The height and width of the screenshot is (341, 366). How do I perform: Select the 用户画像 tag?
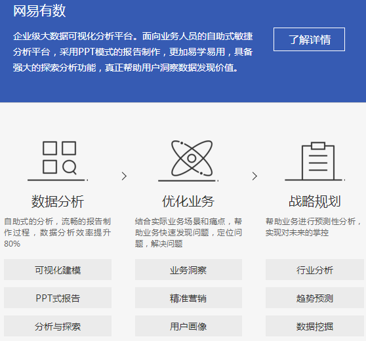tap(188, 326)
